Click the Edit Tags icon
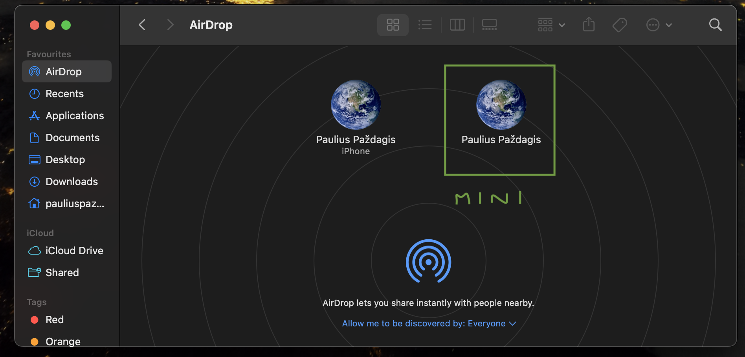Screen dimensions: 745x357 620,25
